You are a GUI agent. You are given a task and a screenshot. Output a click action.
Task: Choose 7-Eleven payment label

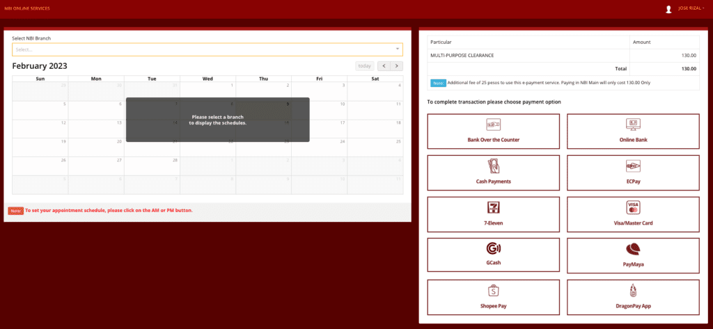pyautogui.click(x=494, y=223)
